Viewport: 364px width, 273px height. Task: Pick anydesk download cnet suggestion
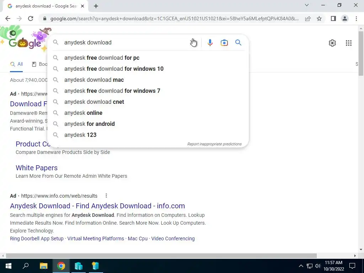coord(148,102)
